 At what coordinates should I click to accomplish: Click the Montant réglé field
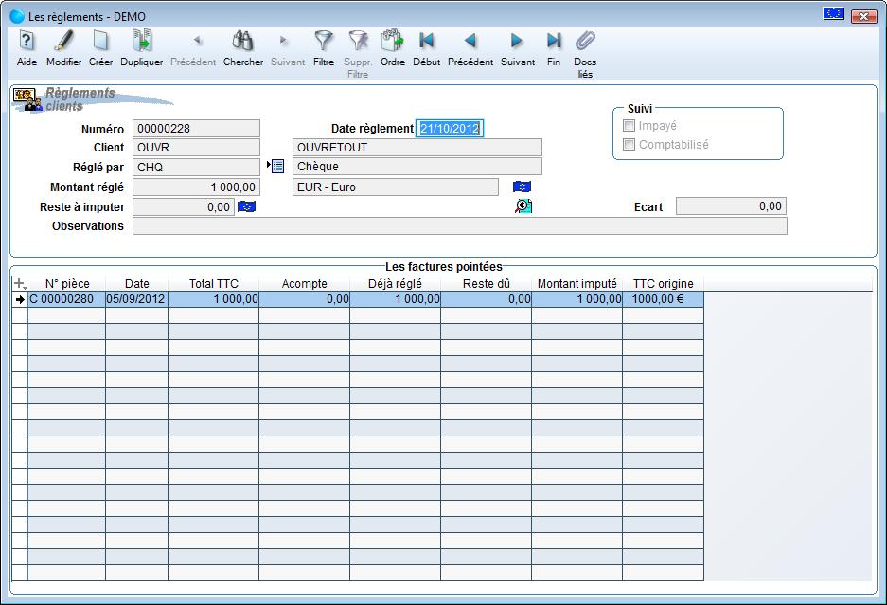[196, 187]
